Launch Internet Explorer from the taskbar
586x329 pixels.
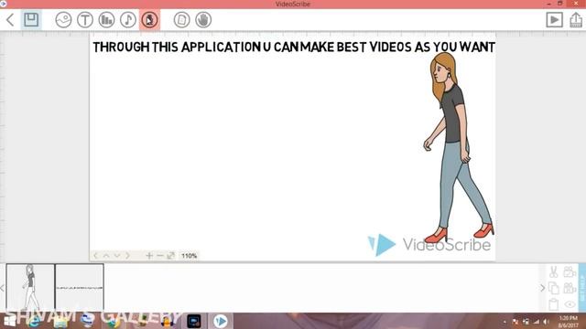[x=34, y=321]
